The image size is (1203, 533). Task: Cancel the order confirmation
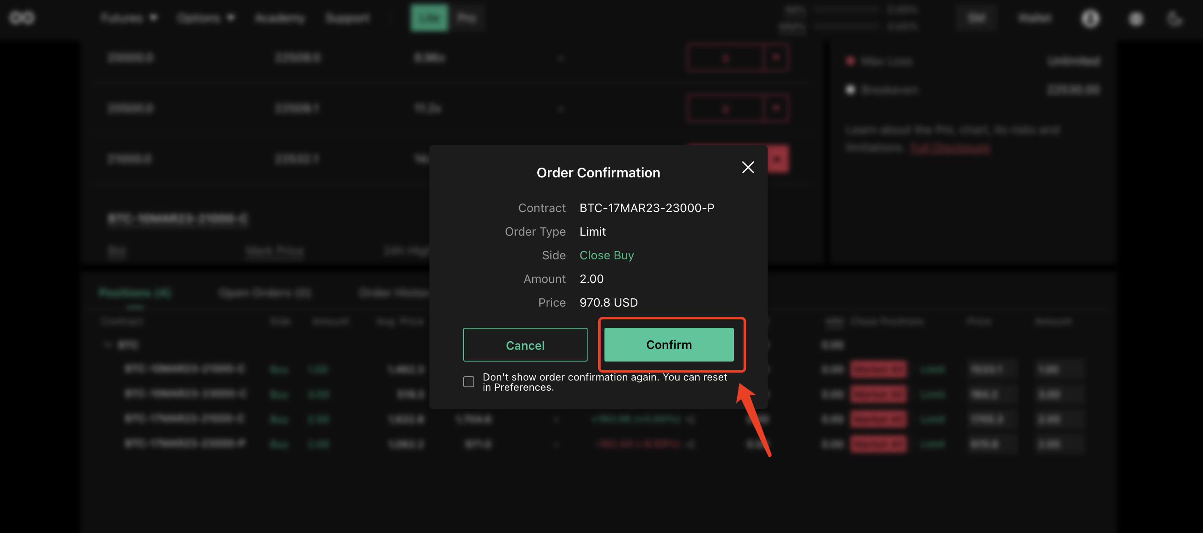[x=525, y=345]
